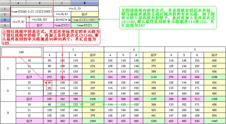Click the yellow 合计 cell in row 2

click(85, 14)
